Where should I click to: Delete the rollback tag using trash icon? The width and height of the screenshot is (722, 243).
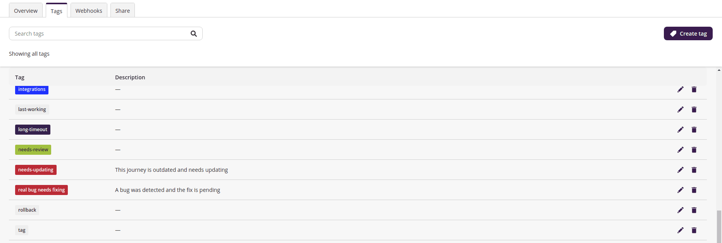pyautogui.click(x=694, y=210)
